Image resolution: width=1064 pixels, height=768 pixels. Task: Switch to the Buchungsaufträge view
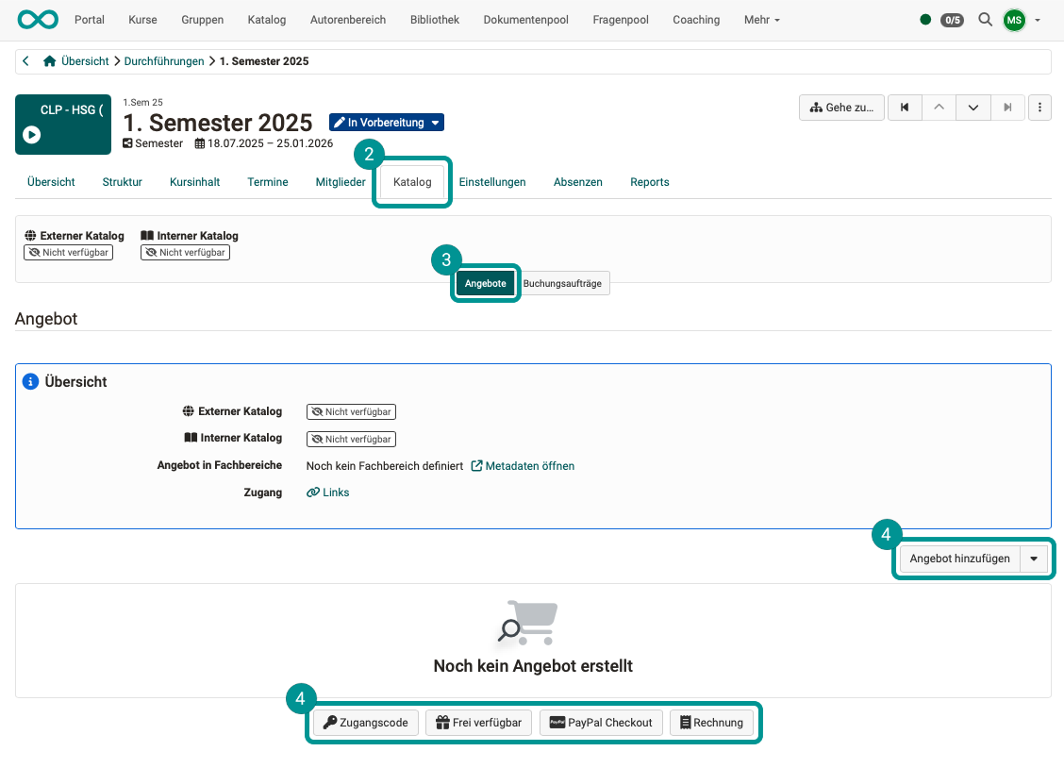pyautogui.click(x=564, y=283)
